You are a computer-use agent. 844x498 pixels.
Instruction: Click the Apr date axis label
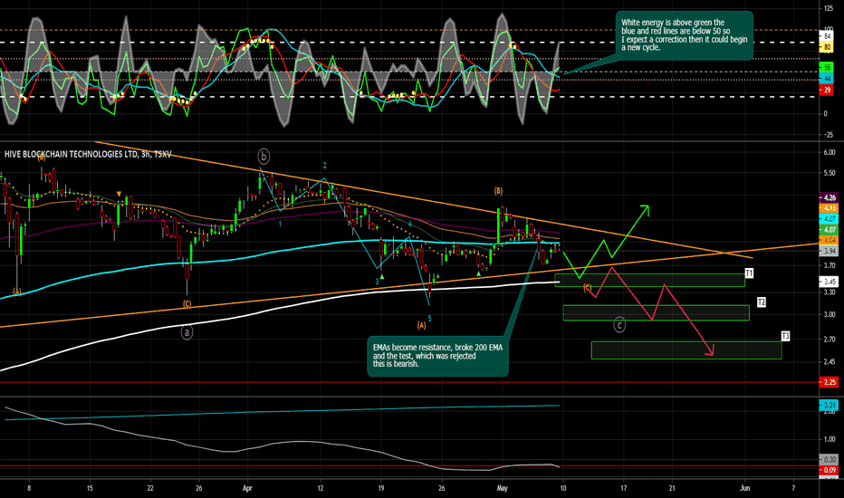coord(247,488)
